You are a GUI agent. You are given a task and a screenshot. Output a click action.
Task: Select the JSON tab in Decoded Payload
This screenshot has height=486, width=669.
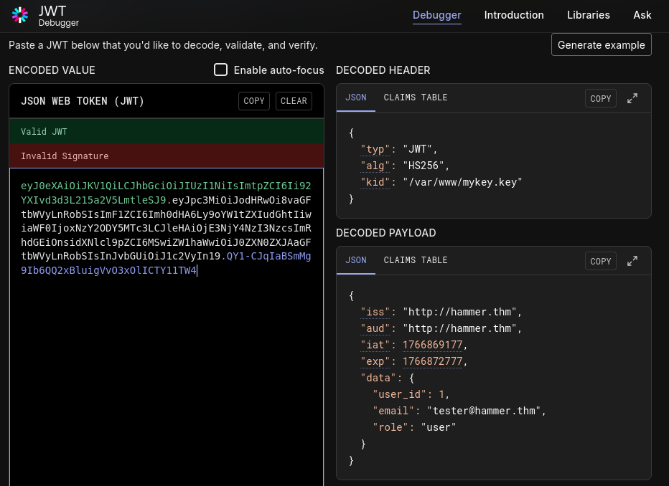coord(356,260)
